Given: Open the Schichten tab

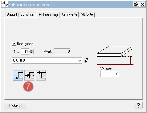Looking at the screenshot, I should 28,14.
